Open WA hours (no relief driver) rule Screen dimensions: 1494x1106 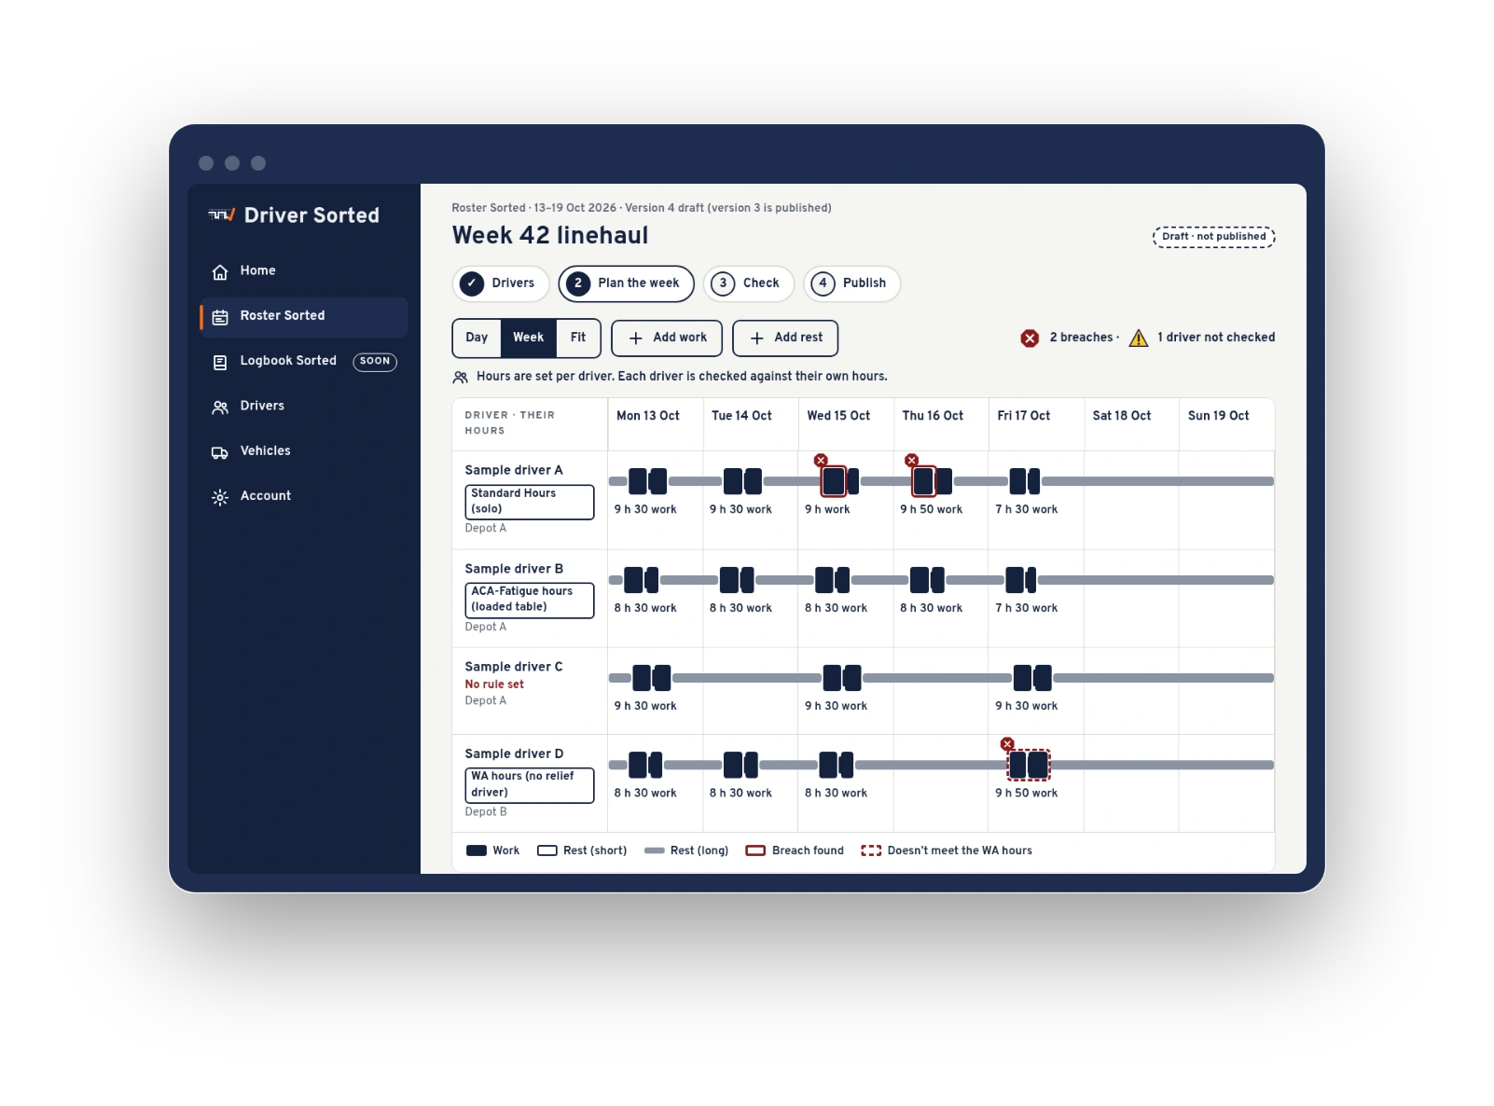tap(530, 785)
